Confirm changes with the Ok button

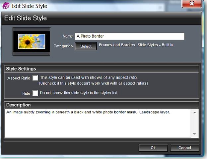tap(153, 148)
